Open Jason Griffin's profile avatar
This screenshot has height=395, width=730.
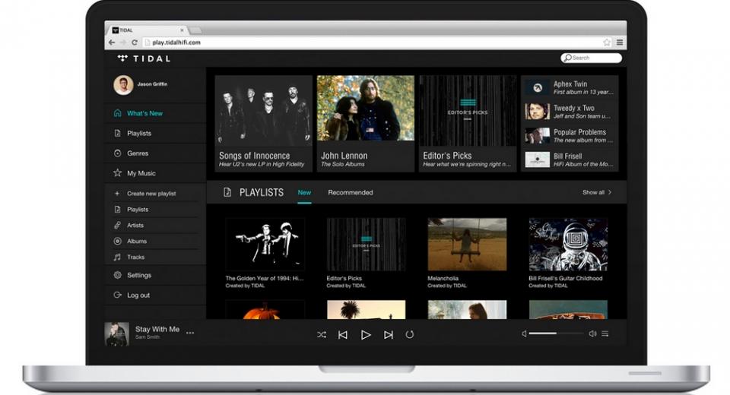click(x=123, y=85)
